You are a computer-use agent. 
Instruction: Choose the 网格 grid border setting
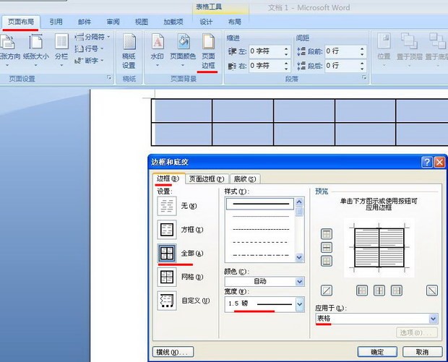coord(167,277)
